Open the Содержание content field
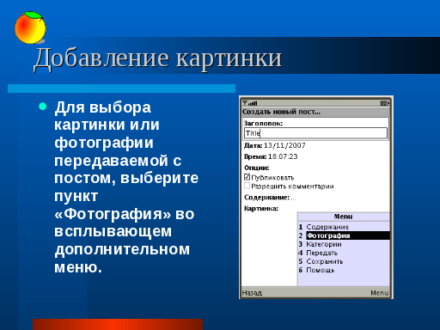The width and height of the screenshot is (440, 330). pos(270,198)
